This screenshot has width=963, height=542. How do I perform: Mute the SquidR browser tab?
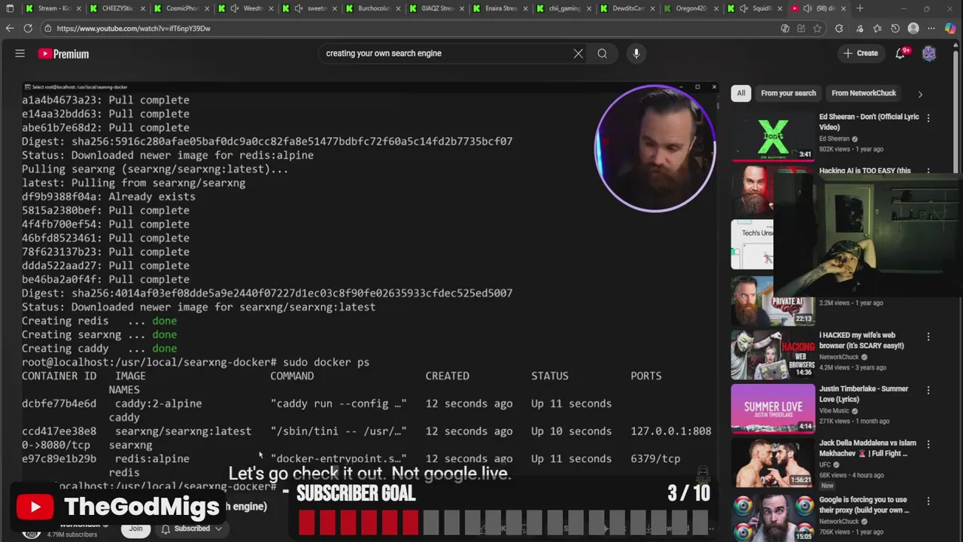pos(744,8)
